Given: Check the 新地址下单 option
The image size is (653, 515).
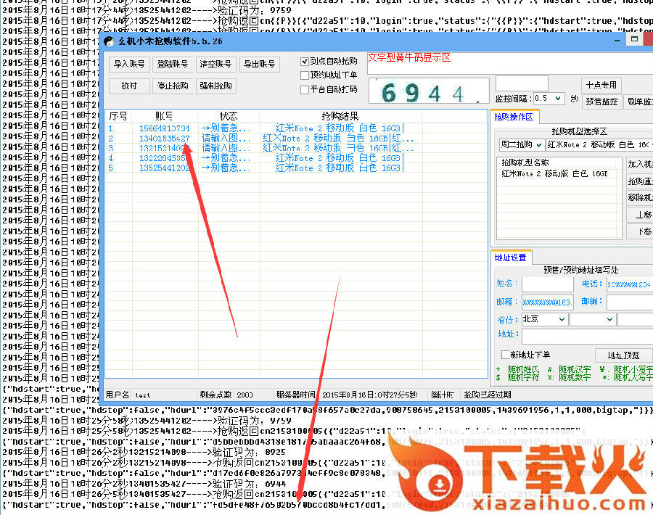Looking at the screenshot, I should point(506,353).
